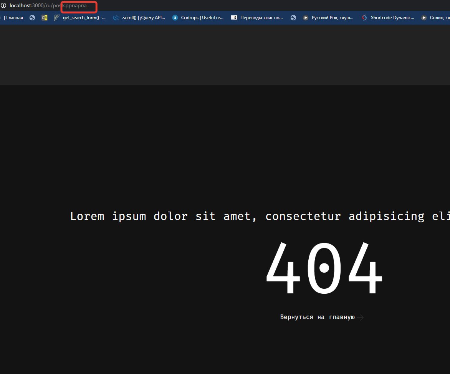Open the yellow CR bookmark icon

(44, 18)
